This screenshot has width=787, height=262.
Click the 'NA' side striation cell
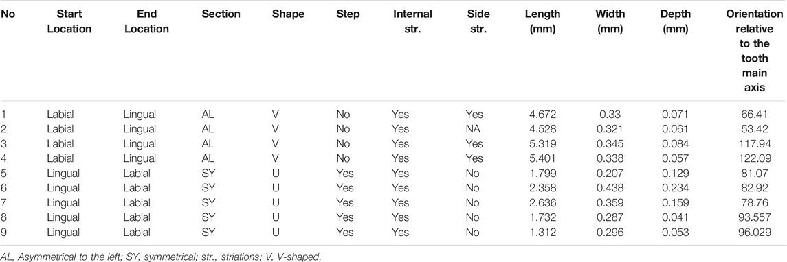473,129
